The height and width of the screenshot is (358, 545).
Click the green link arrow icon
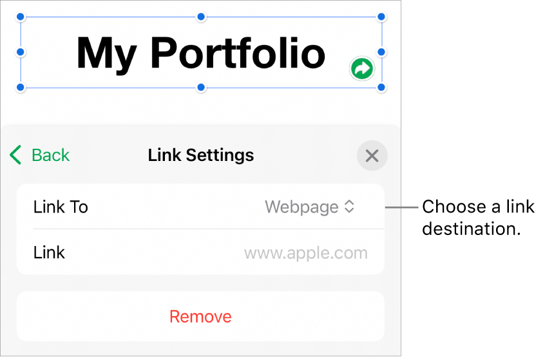coord(362,68)
